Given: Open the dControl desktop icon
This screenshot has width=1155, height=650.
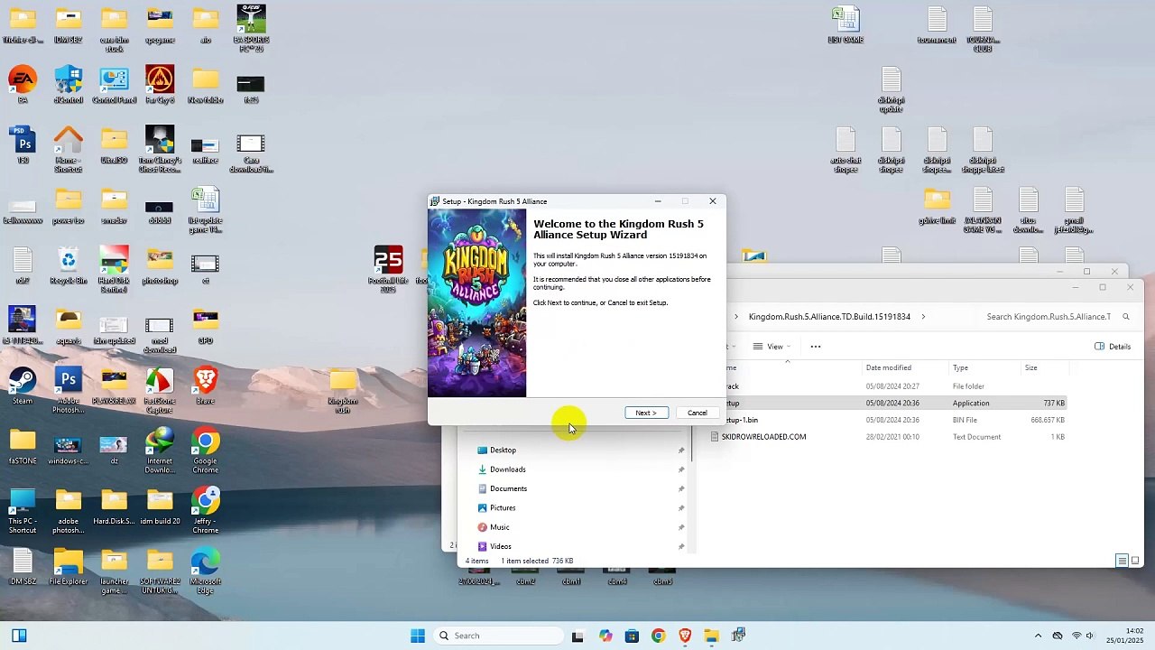Looking at the screenshot, I should (x=69, y=85).
